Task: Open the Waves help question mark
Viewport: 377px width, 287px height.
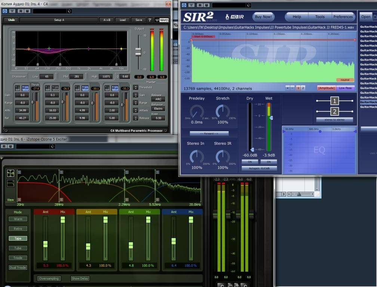Action: (150, 20)
